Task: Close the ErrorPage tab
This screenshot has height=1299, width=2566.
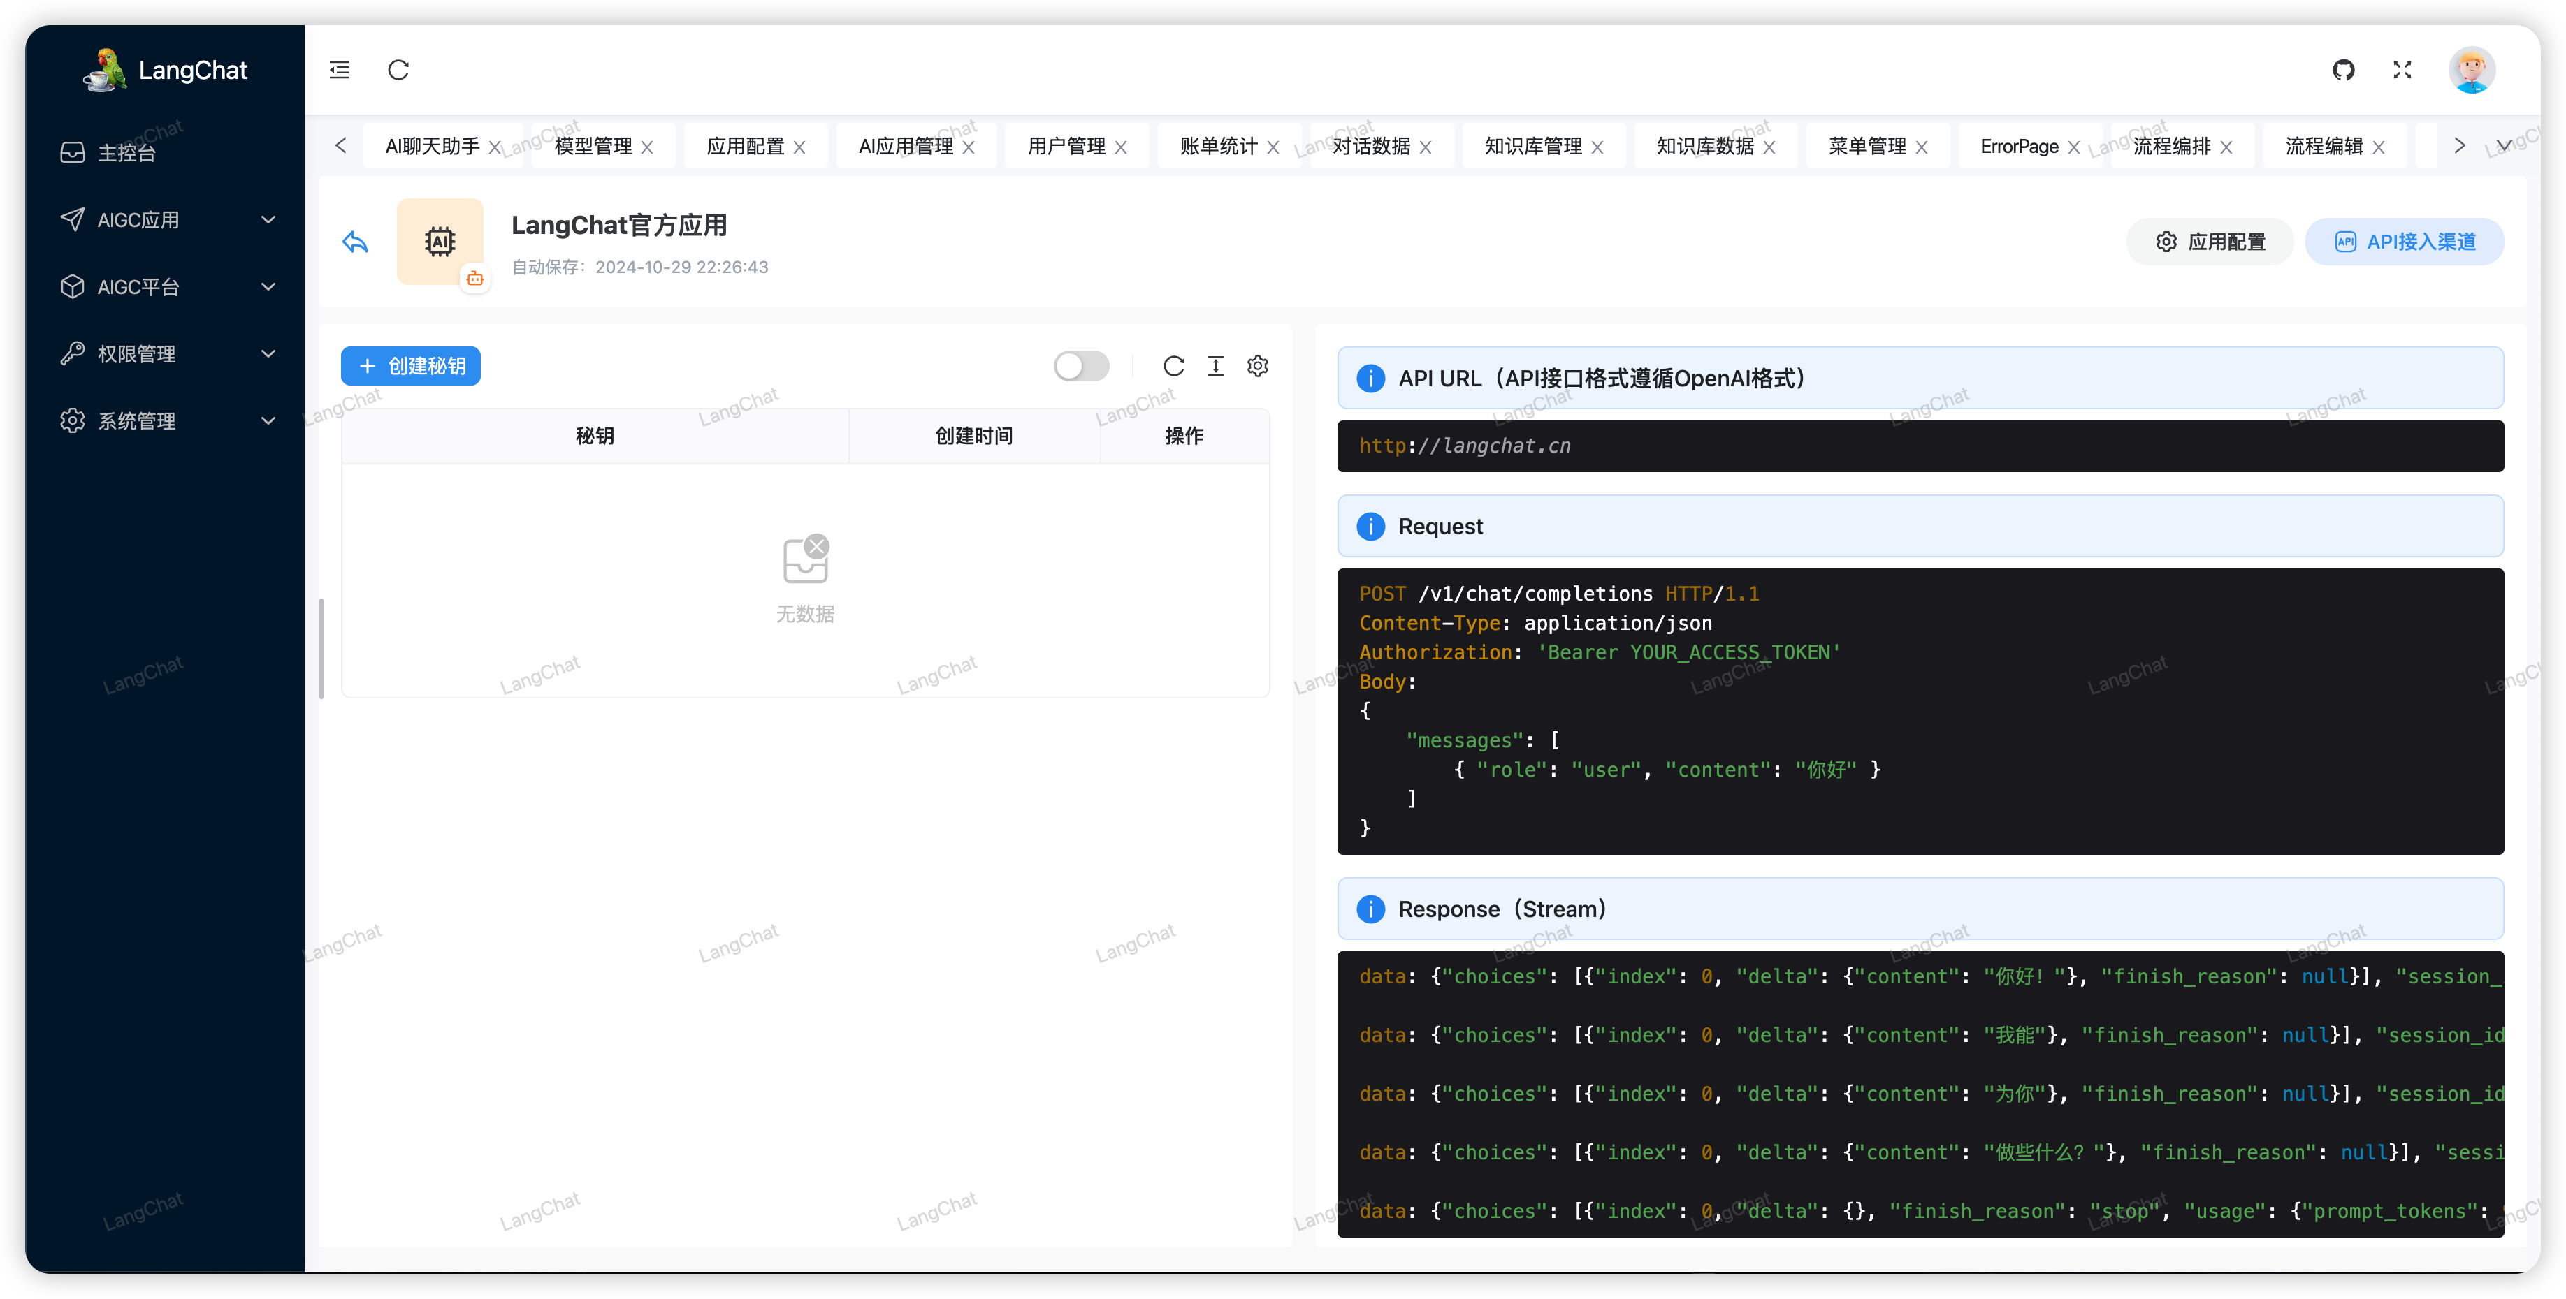Action: (2075, 147)
